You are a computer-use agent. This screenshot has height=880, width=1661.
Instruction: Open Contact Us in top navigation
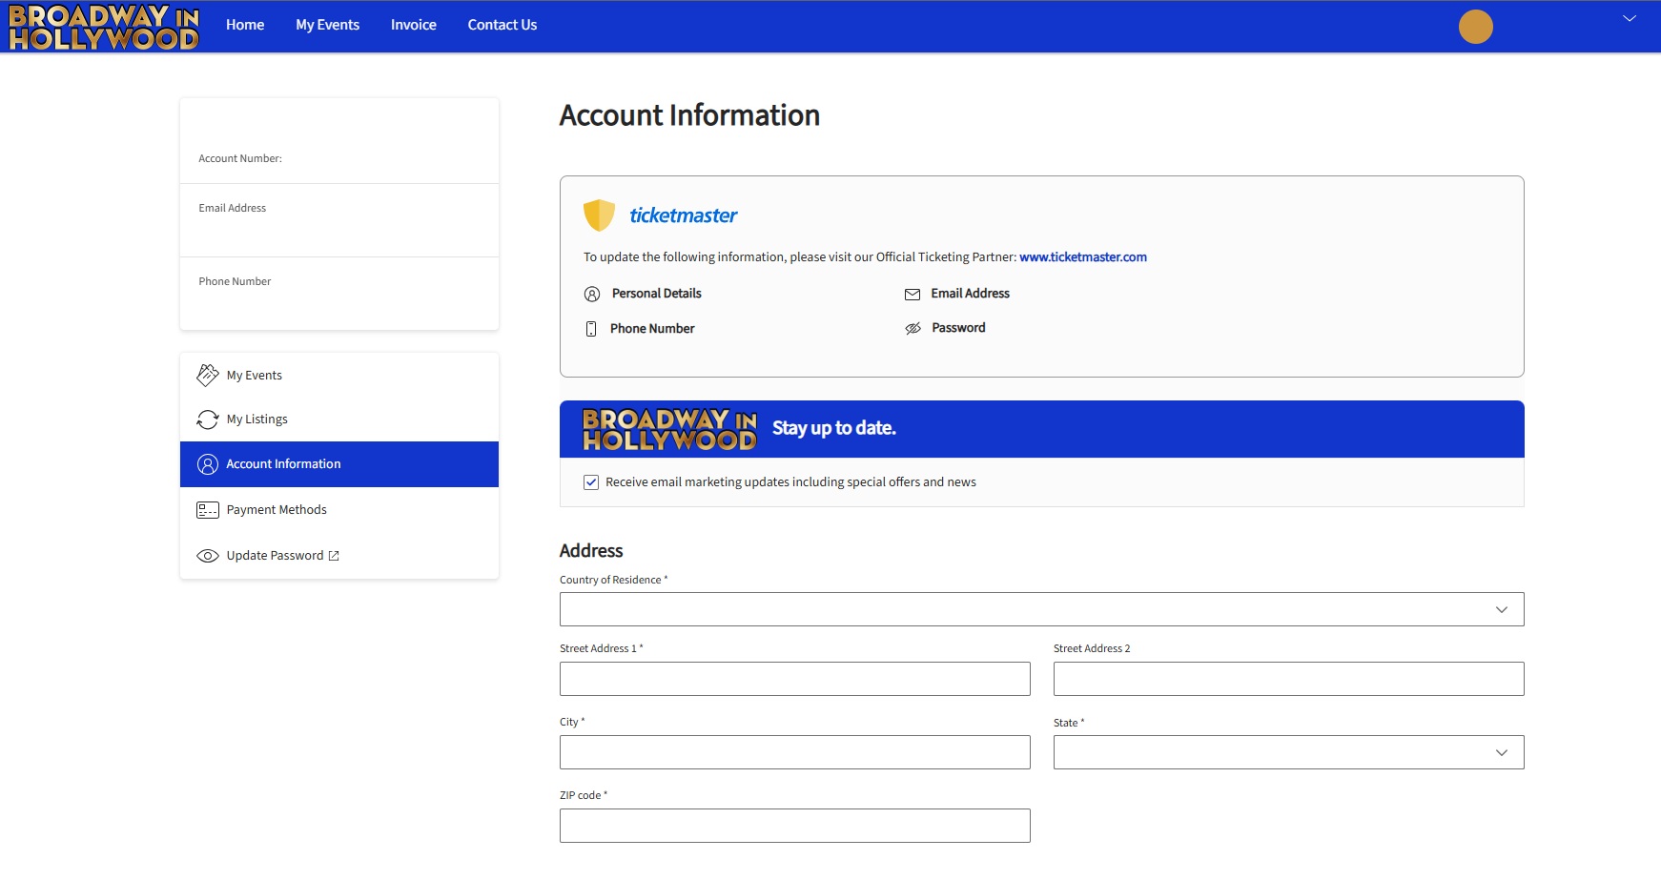coord(502,25)
